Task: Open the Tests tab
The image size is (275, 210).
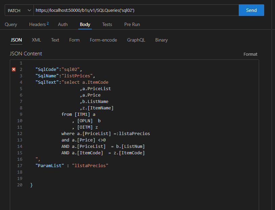Action: 107,24
